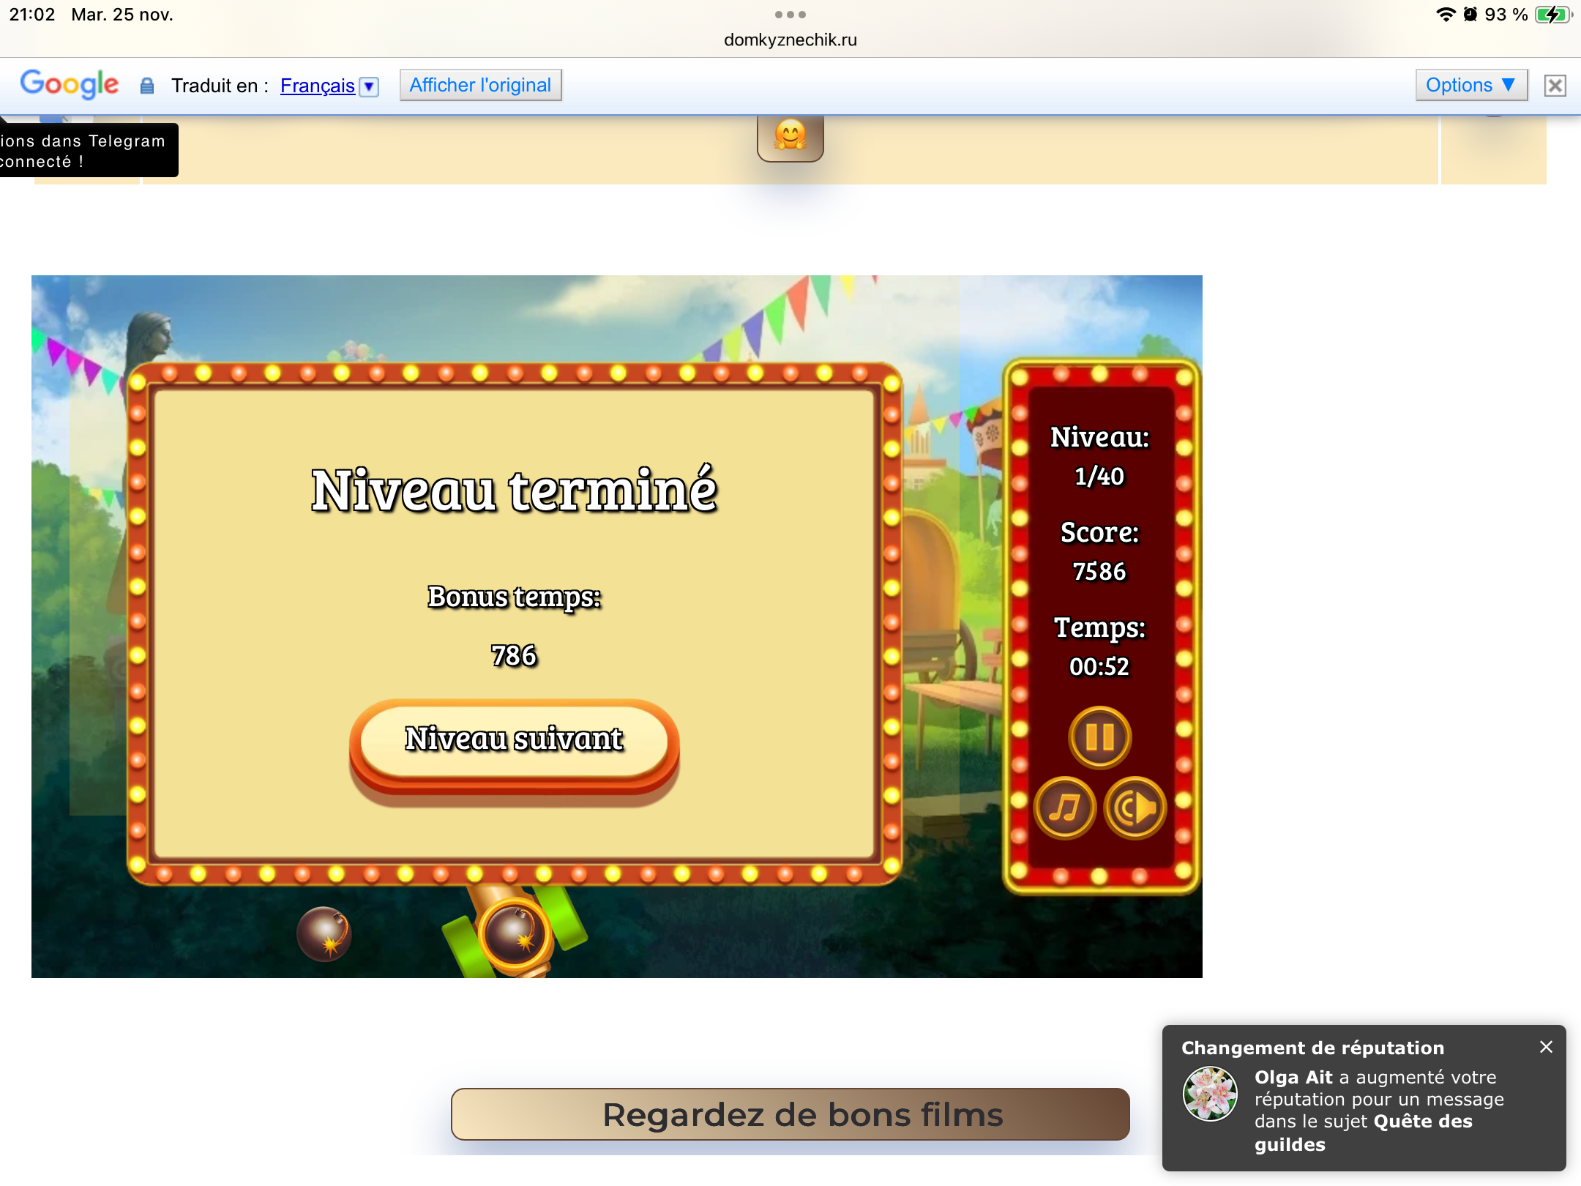
Task: Click Afficher l'original button
Action: (480, 85)
